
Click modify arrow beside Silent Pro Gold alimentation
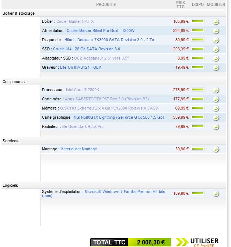click(216, 31)
